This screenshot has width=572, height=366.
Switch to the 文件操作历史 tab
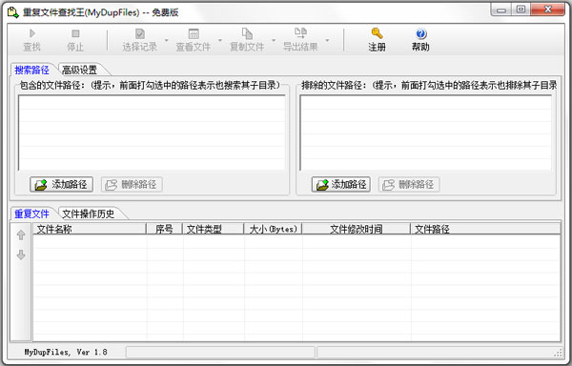[x=89, y=213]
